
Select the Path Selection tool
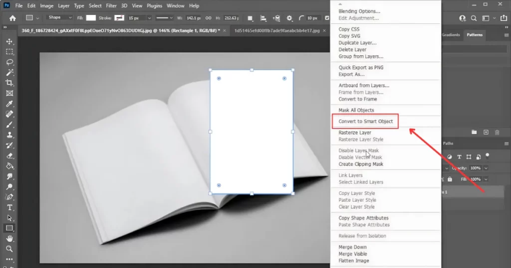9,218
